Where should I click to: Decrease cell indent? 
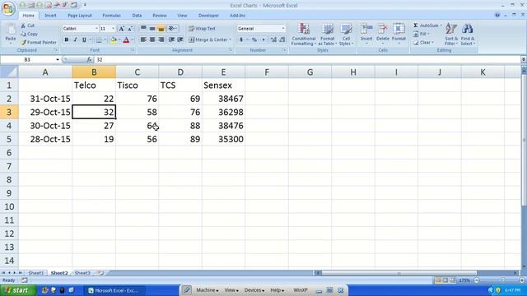point(171,40)
